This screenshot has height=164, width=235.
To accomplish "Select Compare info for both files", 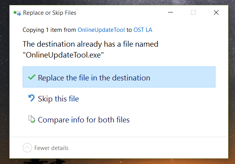I will [119, 119].
